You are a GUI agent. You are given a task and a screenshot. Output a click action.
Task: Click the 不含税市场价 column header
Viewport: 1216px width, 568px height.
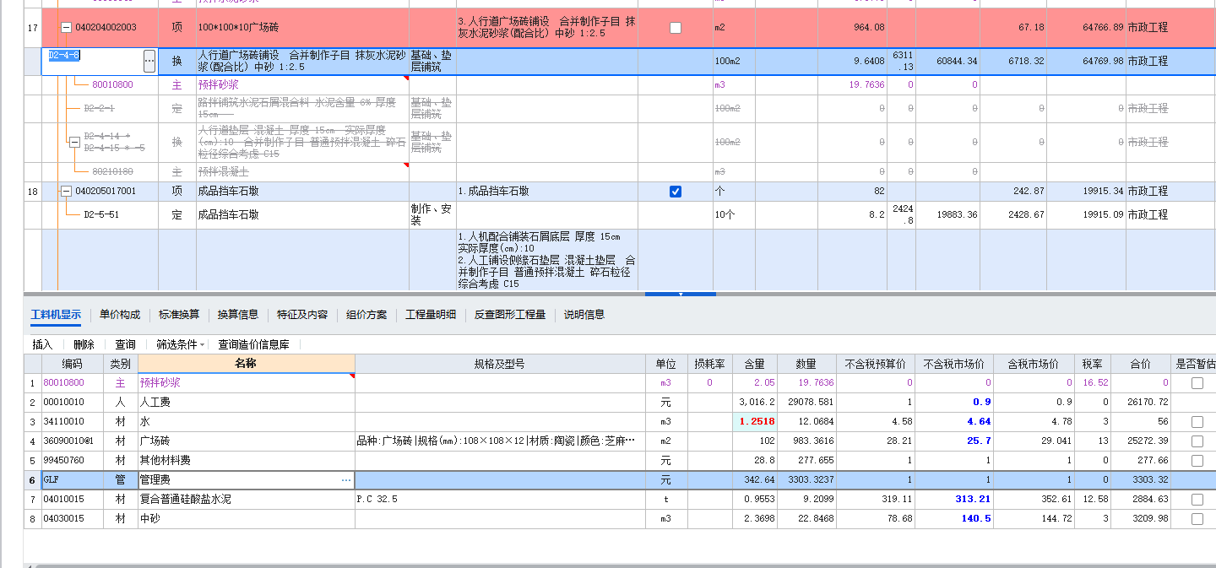pyautogui.click(x=954, y=364)
